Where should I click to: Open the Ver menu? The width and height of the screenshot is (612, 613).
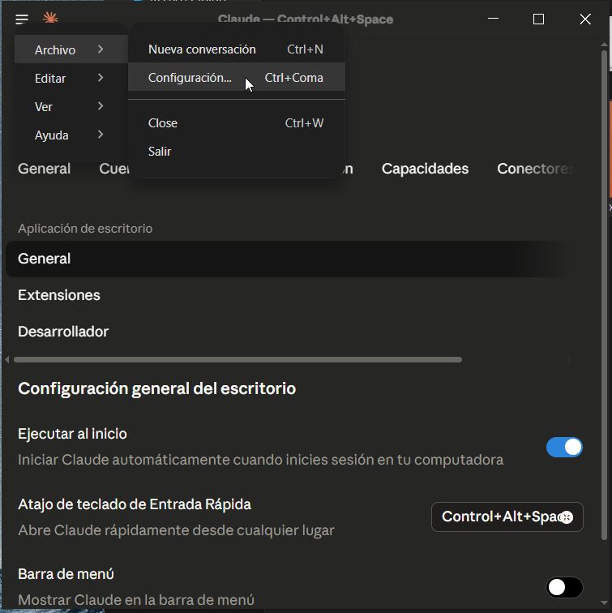[x=71, y=106]
